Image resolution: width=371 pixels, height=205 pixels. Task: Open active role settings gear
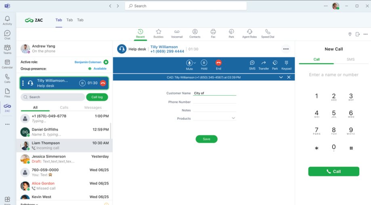[x=106, y=62]
